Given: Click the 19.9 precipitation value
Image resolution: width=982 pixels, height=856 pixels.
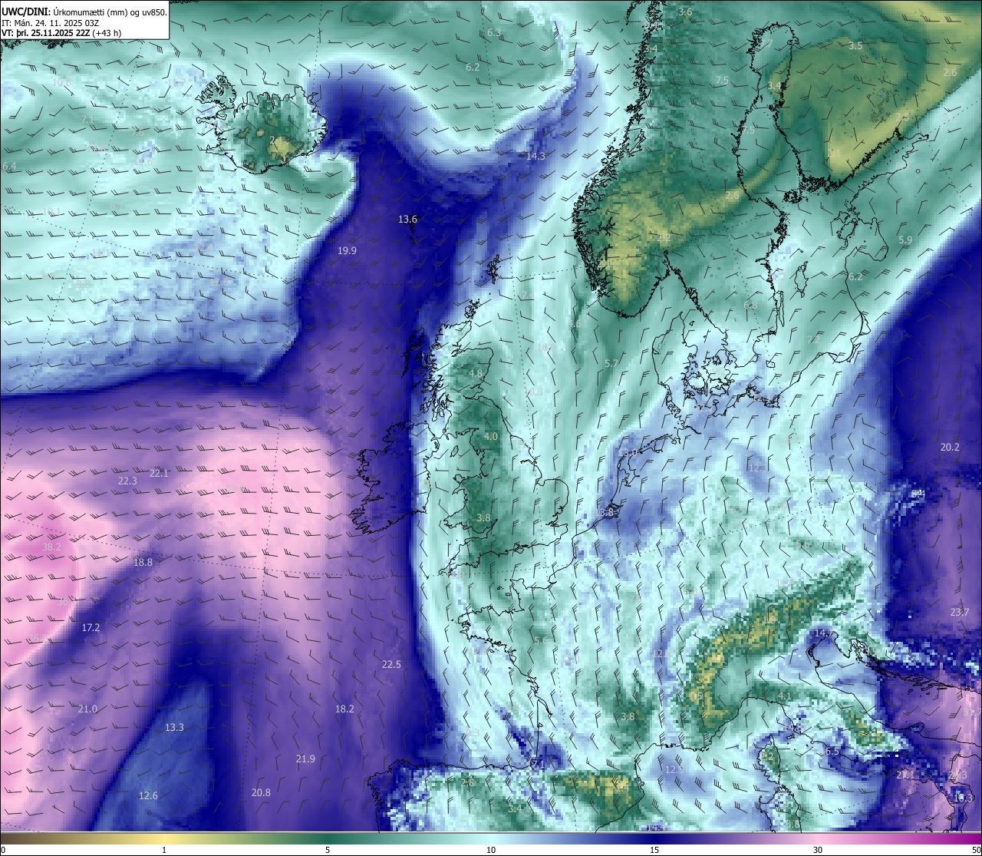Looking at the screenshot, I should (347, 251).
